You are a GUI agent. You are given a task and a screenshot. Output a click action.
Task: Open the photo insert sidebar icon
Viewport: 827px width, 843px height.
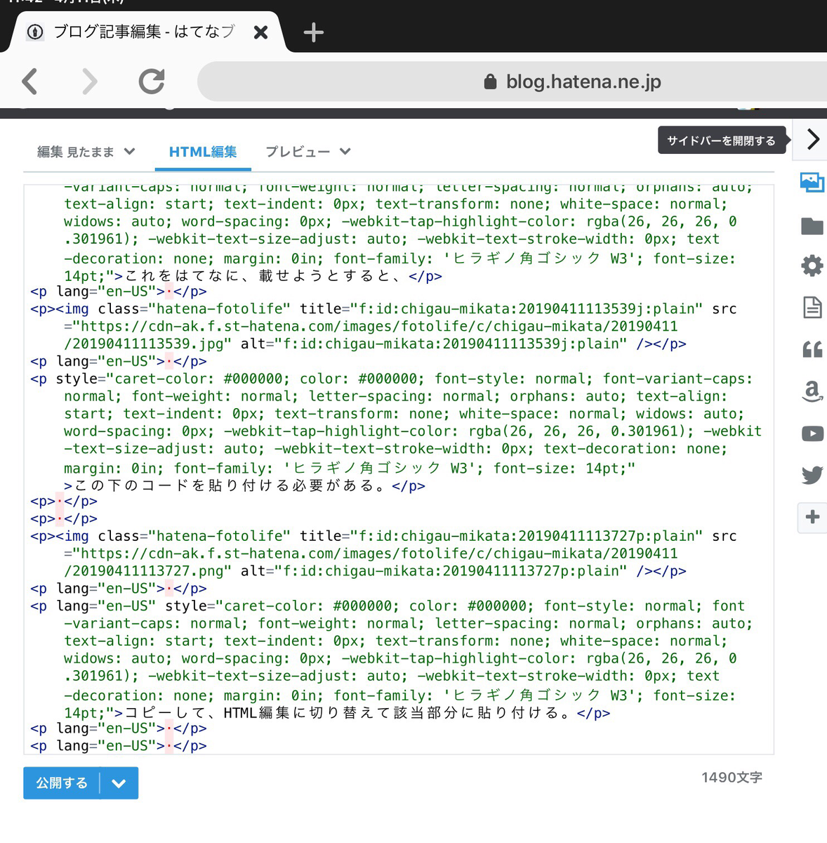point(812,183)
